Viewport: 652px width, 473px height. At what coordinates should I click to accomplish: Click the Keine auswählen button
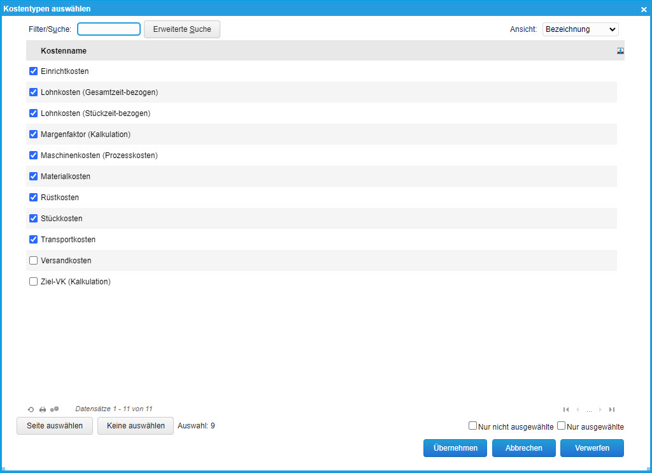point(136,426)
